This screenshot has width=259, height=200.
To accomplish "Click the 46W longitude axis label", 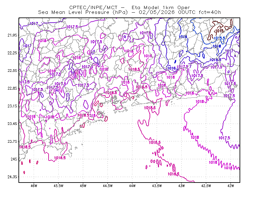I will coord(34,186).
